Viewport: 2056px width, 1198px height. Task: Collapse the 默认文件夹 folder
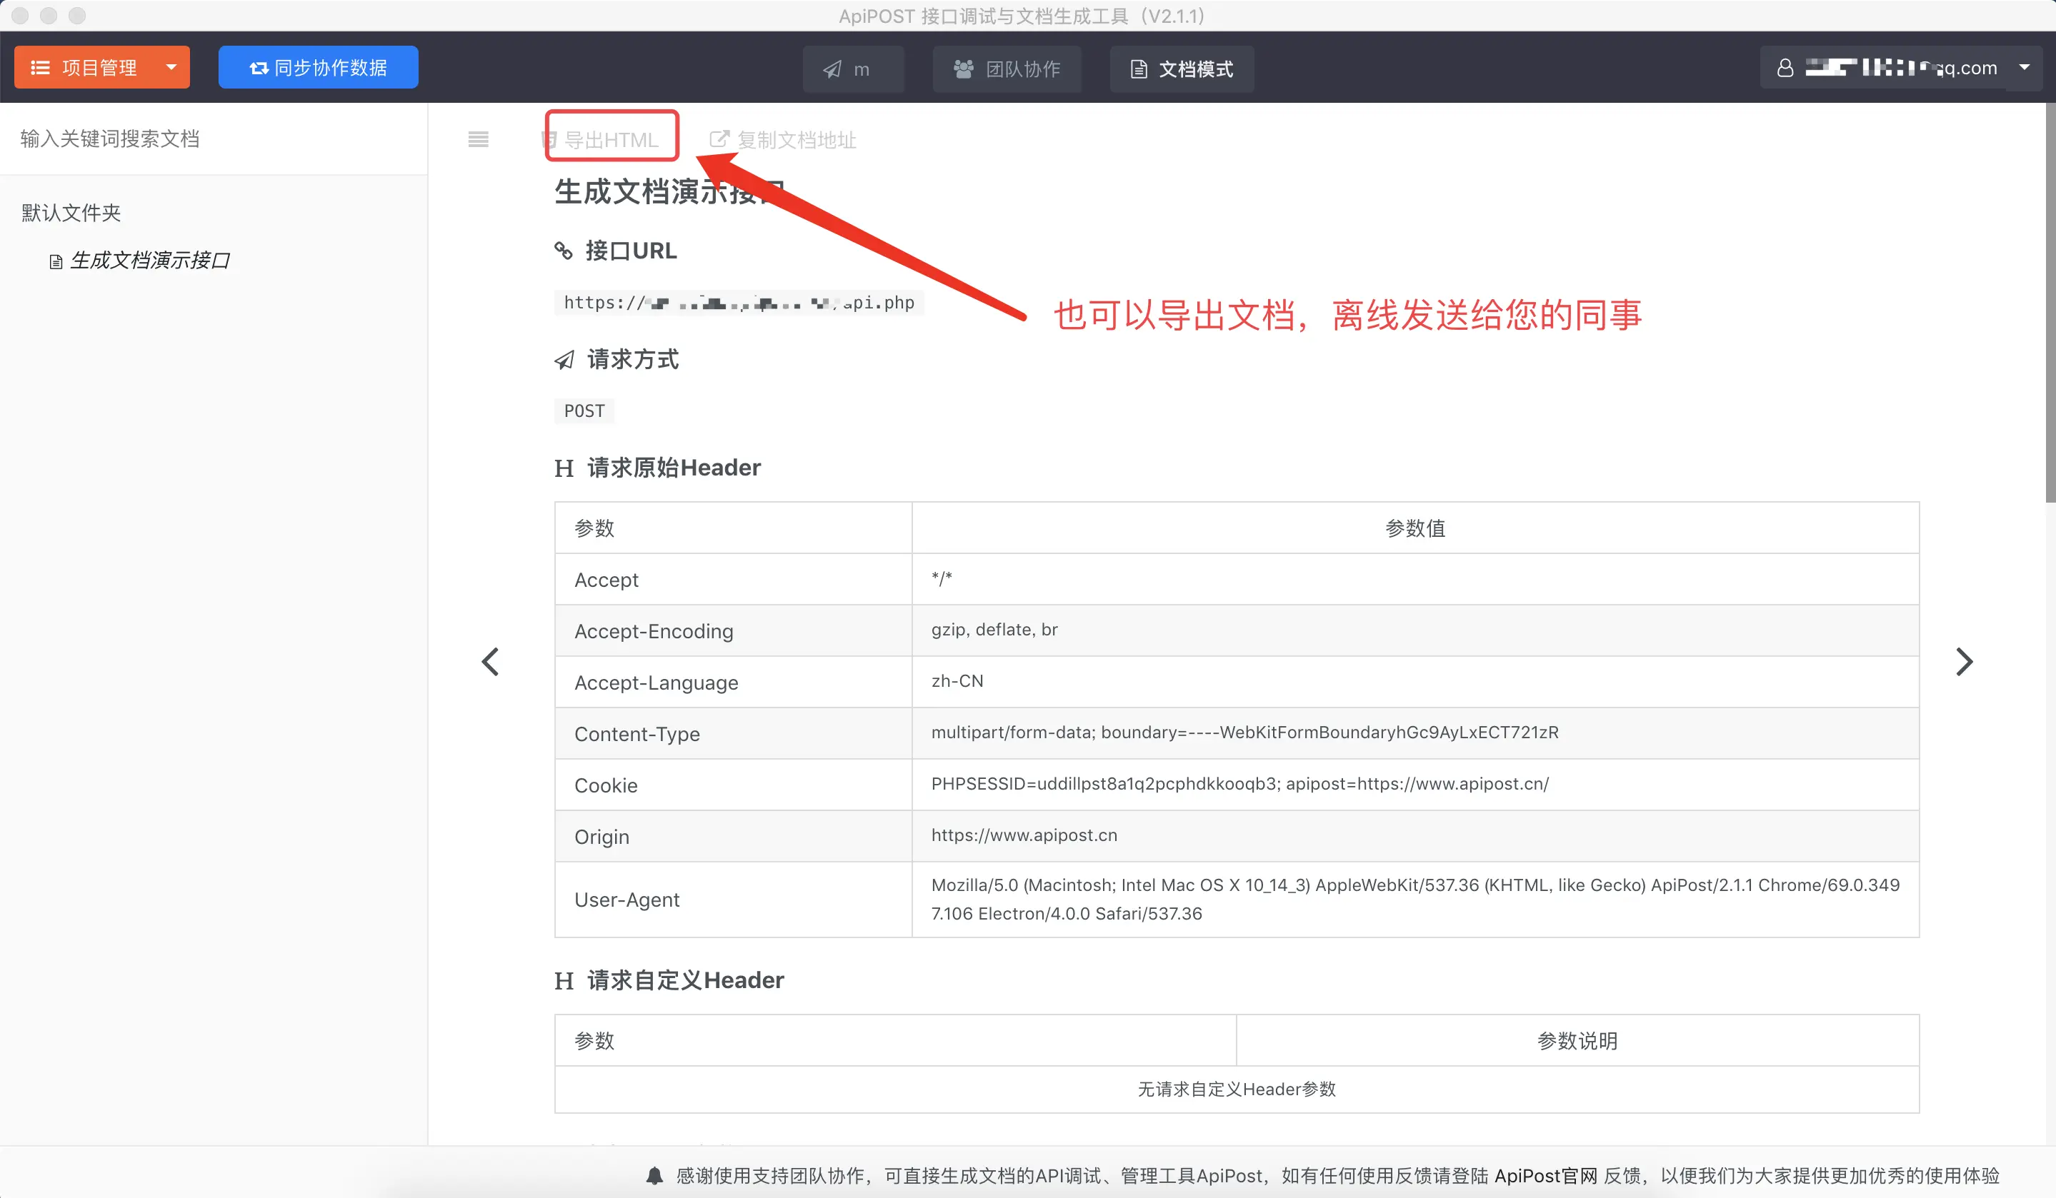point(71,213)
